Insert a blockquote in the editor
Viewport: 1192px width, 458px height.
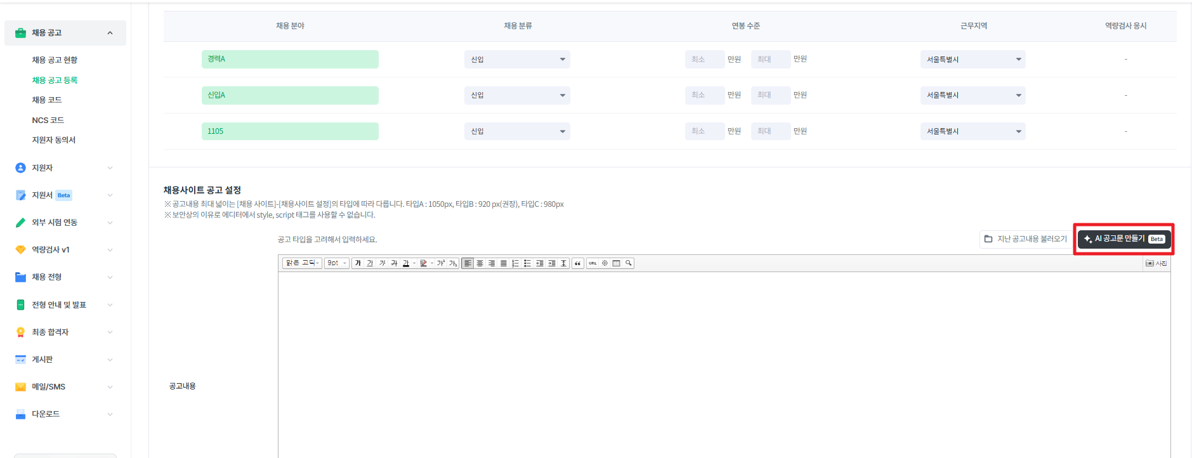[577, 263]
